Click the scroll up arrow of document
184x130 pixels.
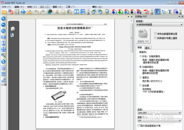pos(132,21)
